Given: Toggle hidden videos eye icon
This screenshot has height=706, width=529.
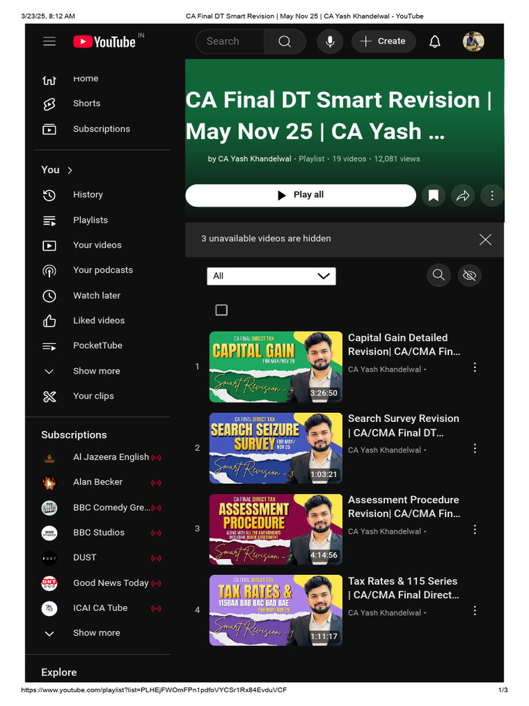Looking at the screenshot, I should [469, 275].
